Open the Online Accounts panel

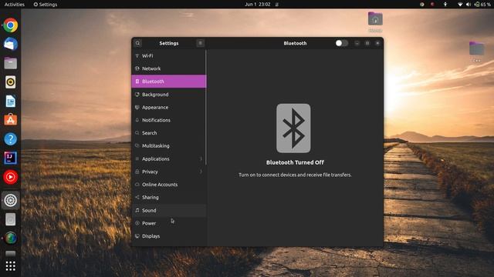[169, 185]
